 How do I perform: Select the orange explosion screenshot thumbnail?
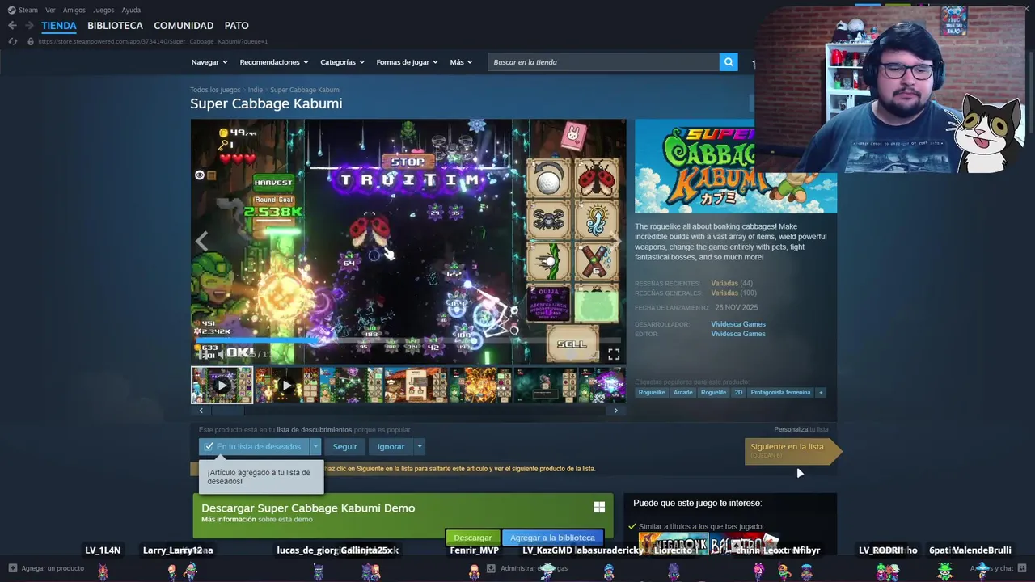tap(480, 385)
